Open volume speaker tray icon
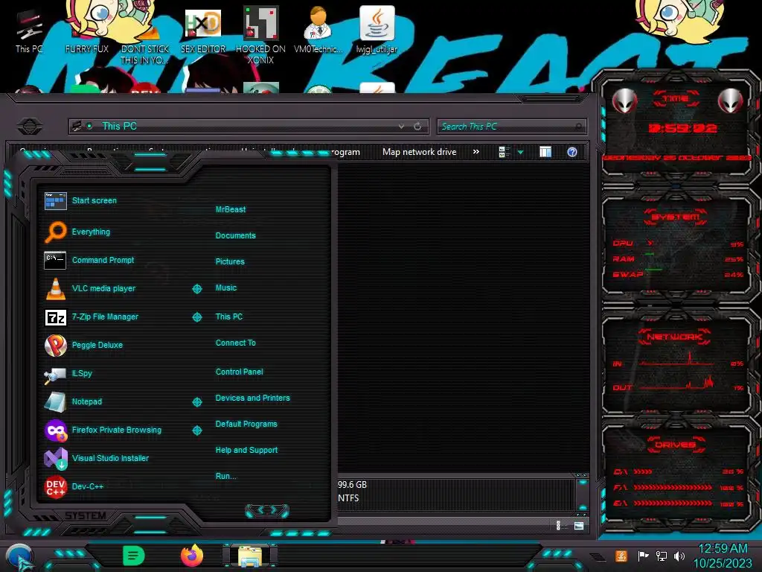 tap(679, 556)
